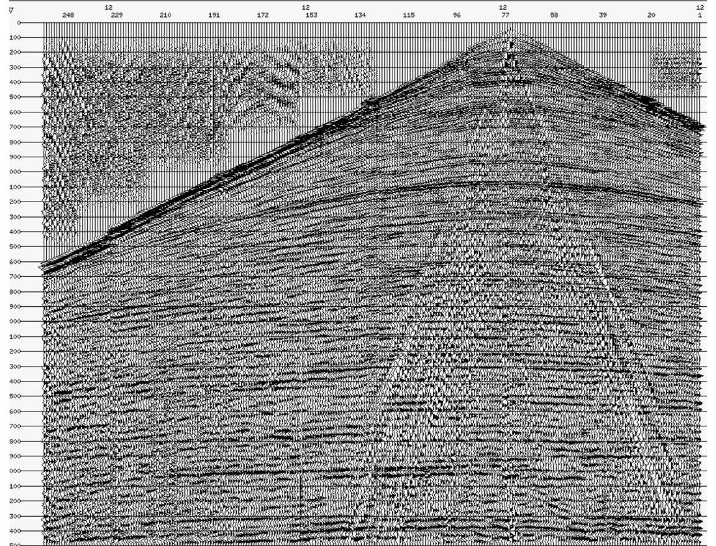Image resolution: width=716 pixels, height=546 pixels.
Task: Click trace number label 20
Action: (651, 15)
